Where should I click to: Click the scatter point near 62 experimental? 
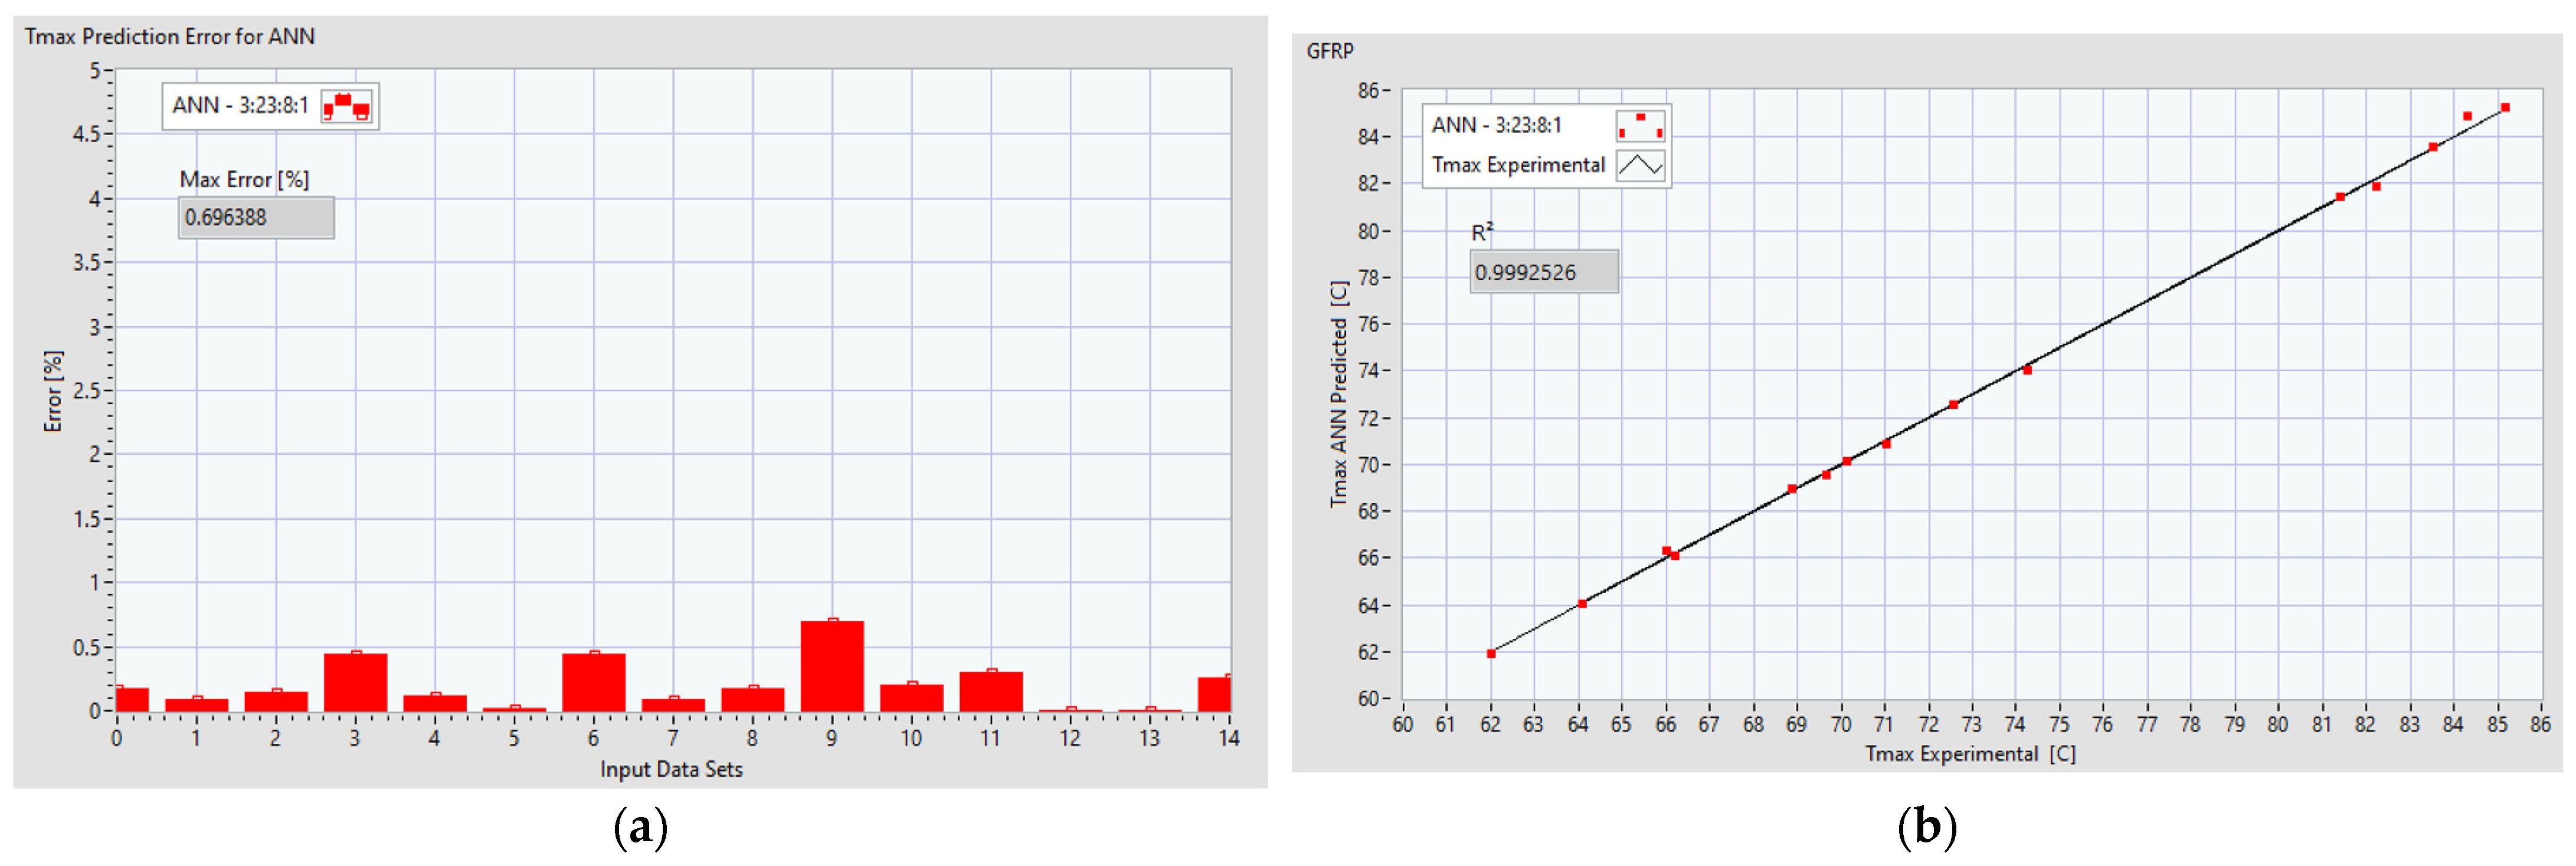[x=1491, y=653]
